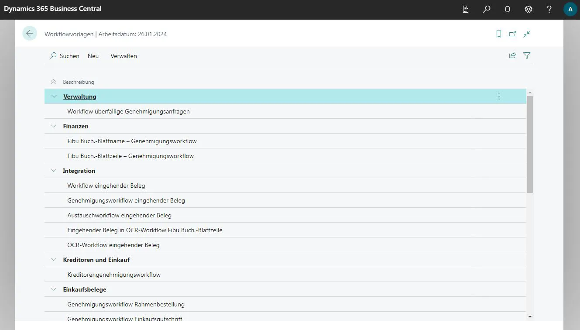Click Suchen in the action bar
The width and height of the screenshot is (580, 330).
tap(65, 56)
